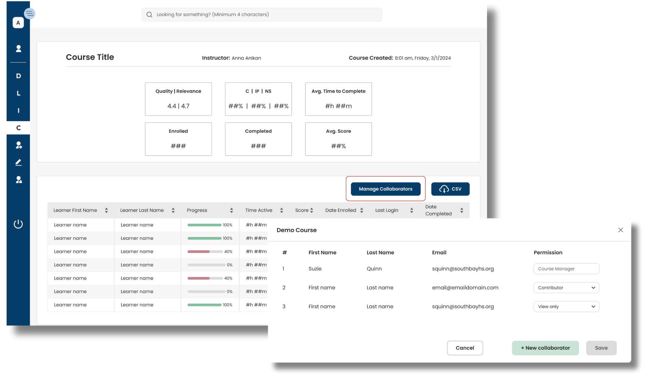Download the learner table as CSV
The image size is (657, 377).
[x=450, y=189]
